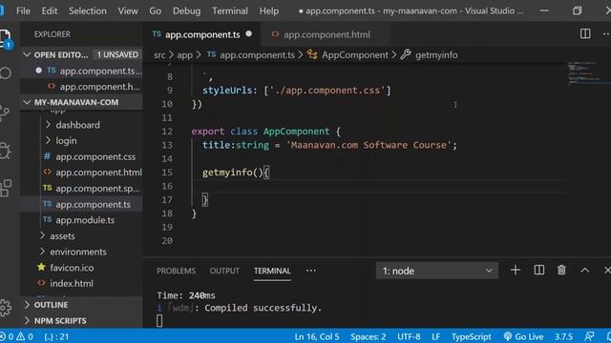Open the Go menu
Screen dimensions: 611x343
click(x=155, y=10)
